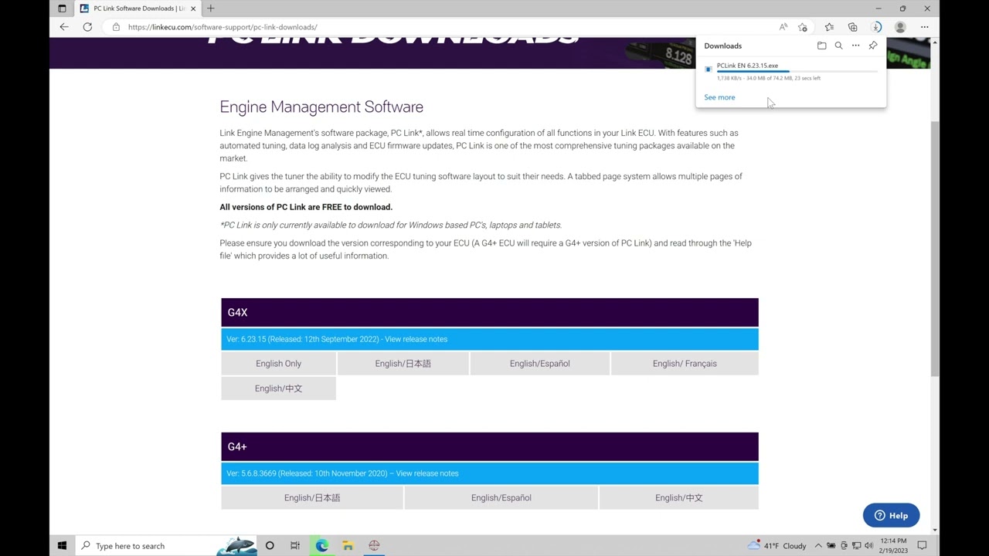The image size is (989, 556).
Task: Open the Windows Start menu
Action: coord(62,546)
